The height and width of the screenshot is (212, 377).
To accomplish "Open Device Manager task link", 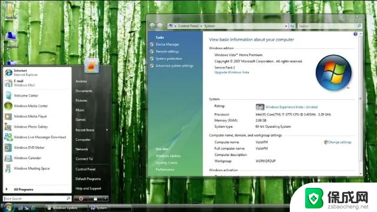I will pos(167,44).
